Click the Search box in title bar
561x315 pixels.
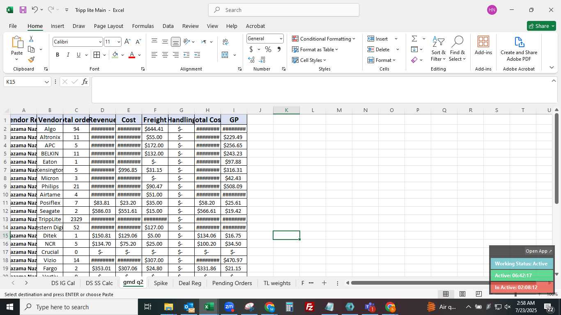pos(284,10)
